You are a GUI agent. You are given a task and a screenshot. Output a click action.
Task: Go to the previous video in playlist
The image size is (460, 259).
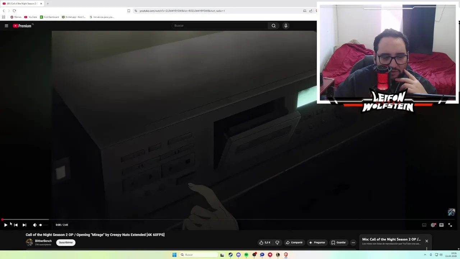pyautogui.click(x=16, y=225)
